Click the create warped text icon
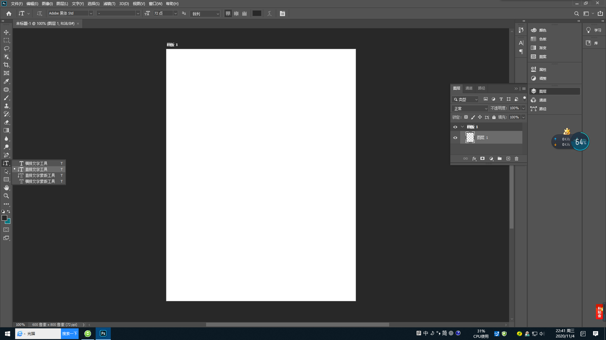 point(270,14)
